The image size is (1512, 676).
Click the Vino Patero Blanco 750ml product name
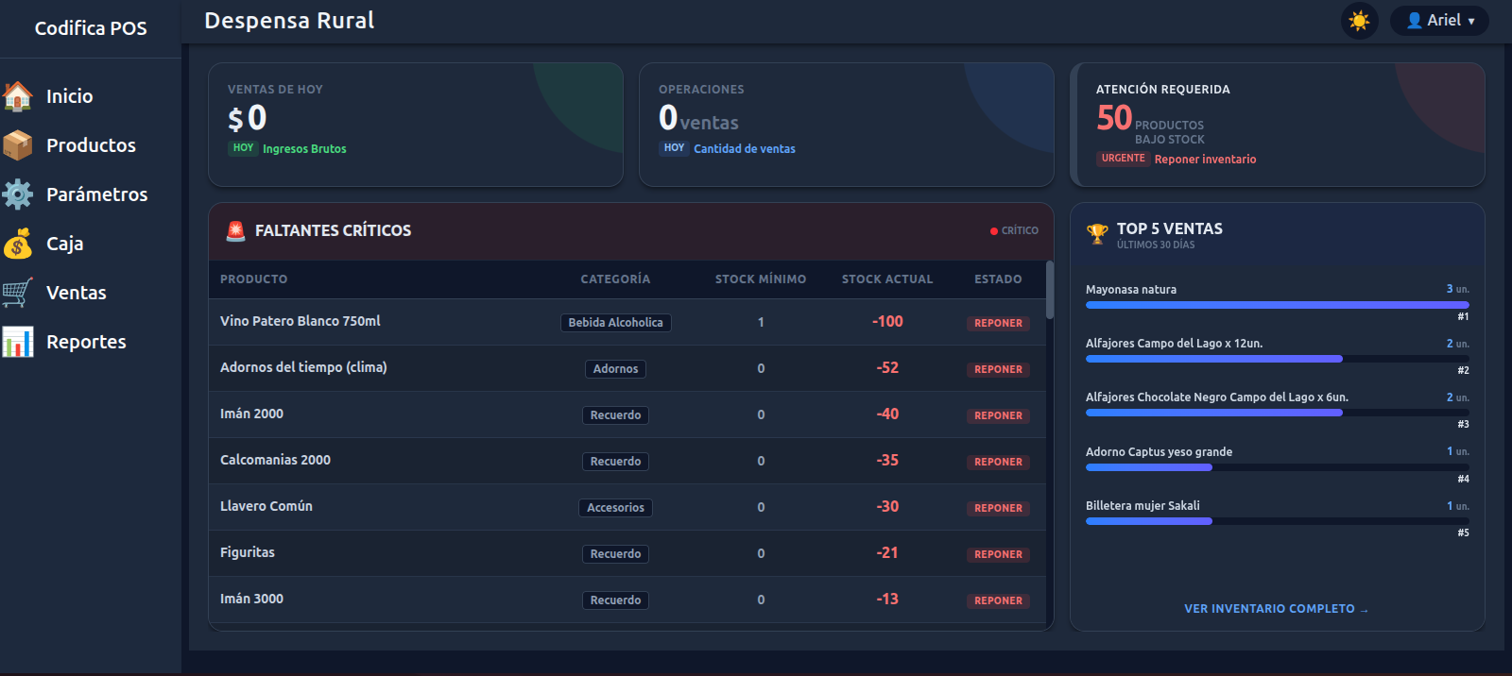pyautogui.click(x=301, y=321)
